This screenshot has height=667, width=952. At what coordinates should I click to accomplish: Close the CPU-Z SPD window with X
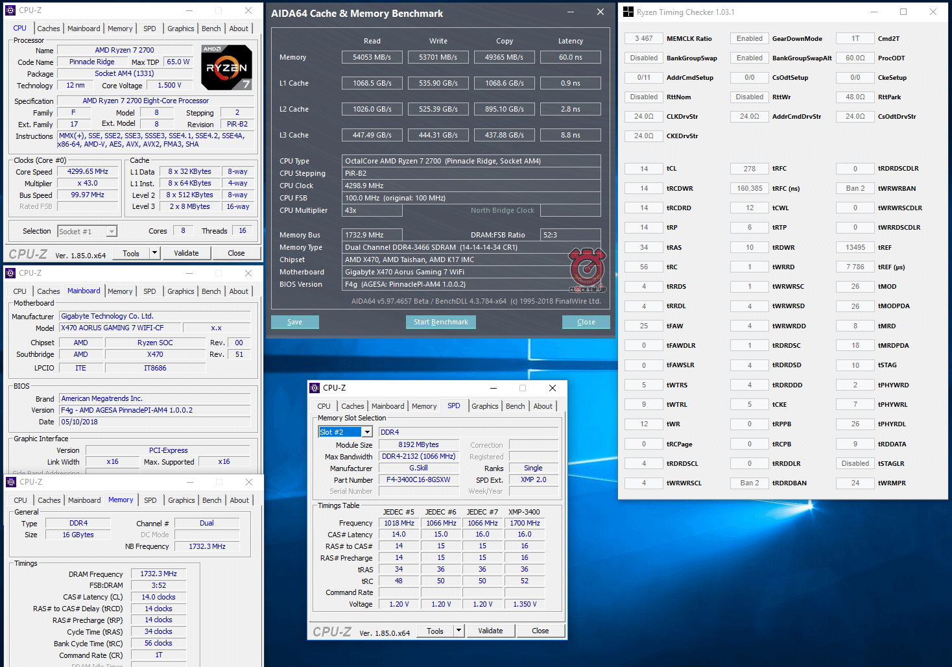point(553,388)
